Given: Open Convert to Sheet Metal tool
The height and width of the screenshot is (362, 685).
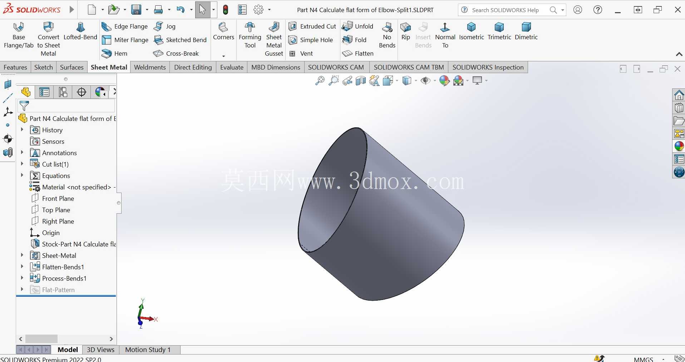Looking at the screenshot, I should (48, 39).
